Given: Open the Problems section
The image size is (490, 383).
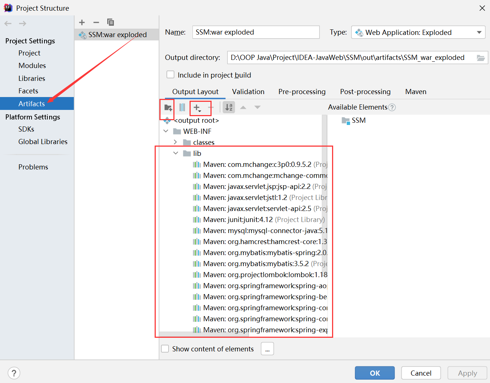Looking at the screenshot, I should (x=33, y=167).
